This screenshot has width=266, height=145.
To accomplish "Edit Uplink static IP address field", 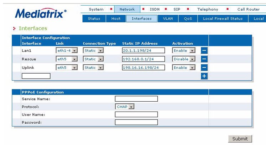I will click(143, 68).
